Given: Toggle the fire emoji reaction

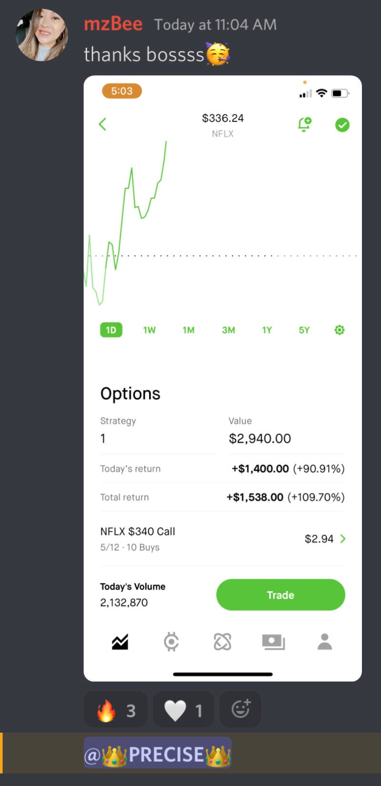Looking at the screenshot, I should pos(115,710).
